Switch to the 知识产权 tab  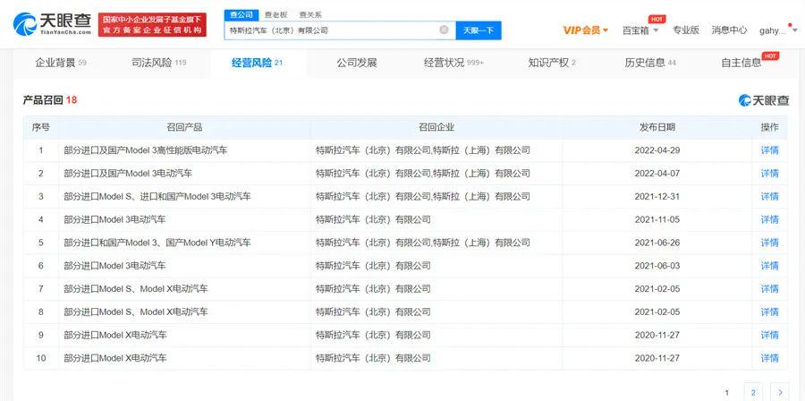pyautogui.click(x=552, y=63)
